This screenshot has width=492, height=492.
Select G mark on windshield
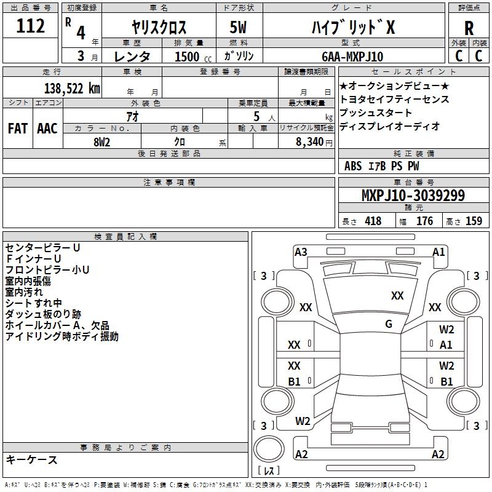[x=389, y=323]
